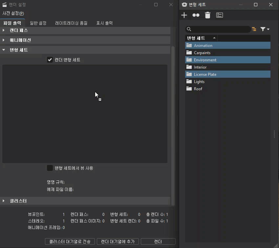Click the plus icon to add a variant set
Image resolution: width=279 pixels, height=248 pixels.
tap(184, 15)
